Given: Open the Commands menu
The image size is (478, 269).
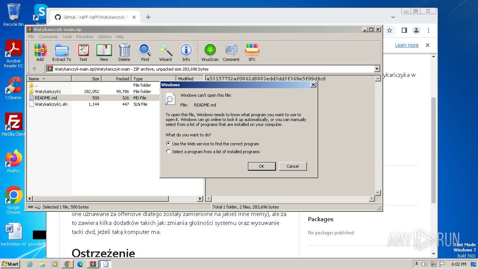Looking at the screenshot, I should coord(48,37).
